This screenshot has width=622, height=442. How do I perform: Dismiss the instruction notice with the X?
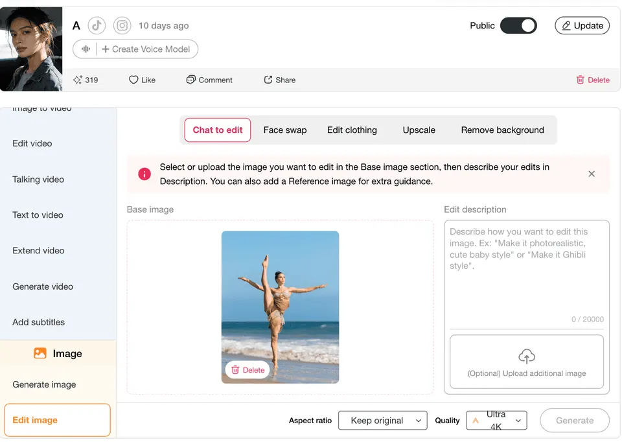coord(592,174)
